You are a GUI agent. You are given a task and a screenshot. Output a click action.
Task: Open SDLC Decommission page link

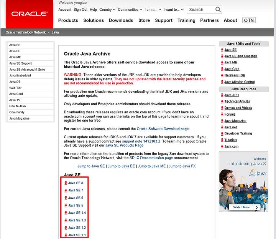(151, 158)
